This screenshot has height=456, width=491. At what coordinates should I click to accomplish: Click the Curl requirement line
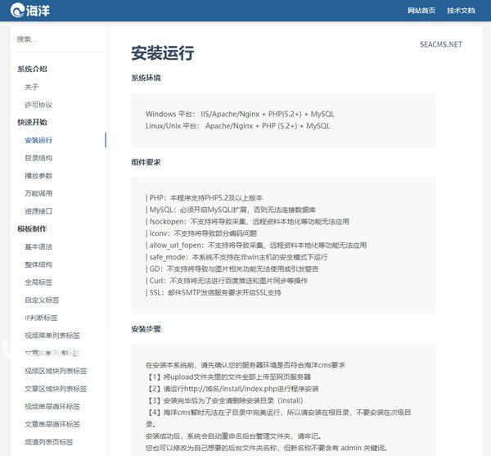227,281
